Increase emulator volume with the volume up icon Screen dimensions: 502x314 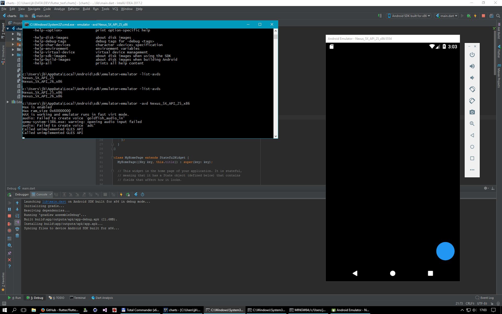(x=472, y=66)
